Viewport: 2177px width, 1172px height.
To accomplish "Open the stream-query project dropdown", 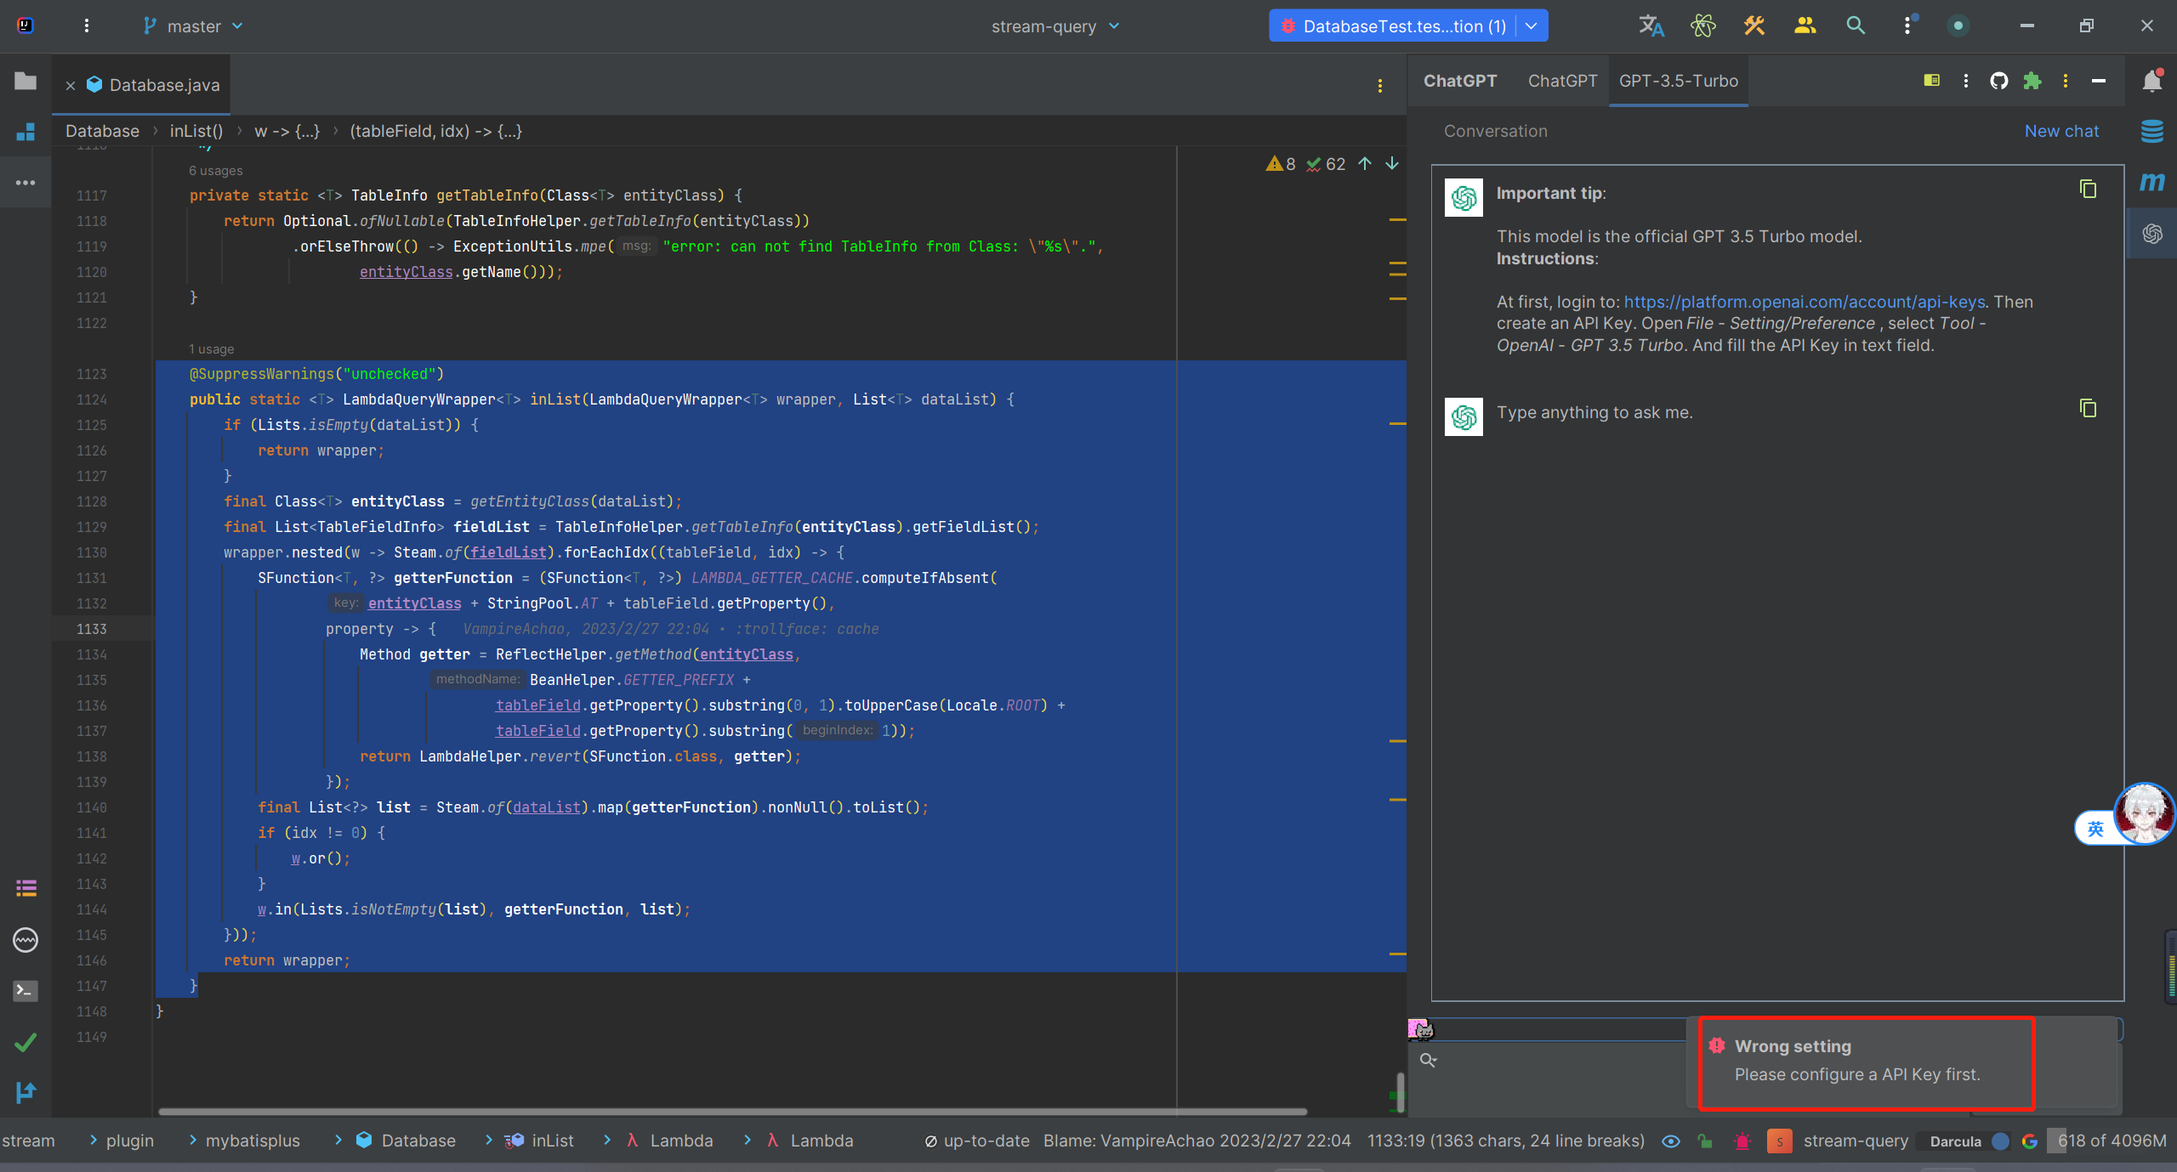I will [x=1055, y=26].
